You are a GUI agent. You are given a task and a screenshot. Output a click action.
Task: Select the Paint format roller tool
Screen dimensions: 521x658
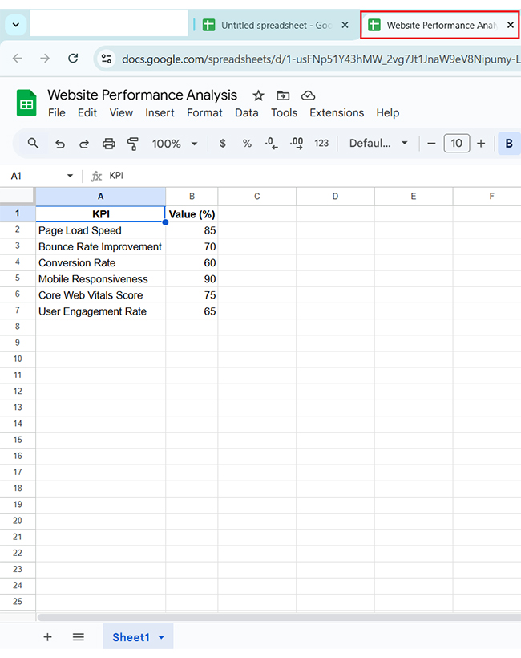coord(133,144)
